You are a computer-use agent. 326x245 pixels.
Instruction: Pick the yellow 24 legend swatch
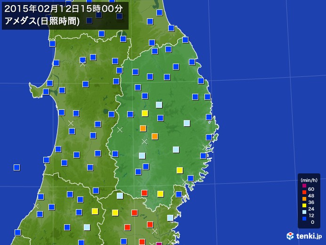point(304,205)
